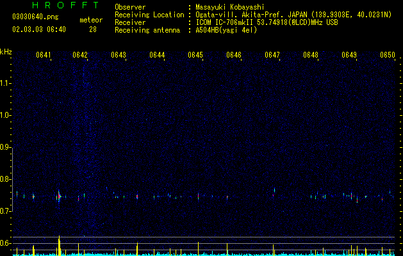The image size is (403, 256).
Task: Click the Receiving antenna label
Action: 147,30
